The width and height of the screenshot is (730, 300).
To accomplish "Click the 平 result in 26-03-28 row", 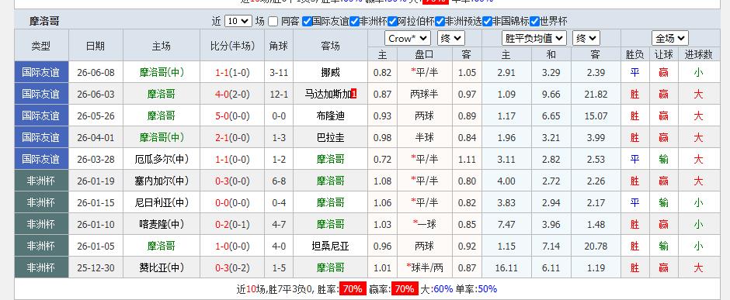I will coord(634,159).
